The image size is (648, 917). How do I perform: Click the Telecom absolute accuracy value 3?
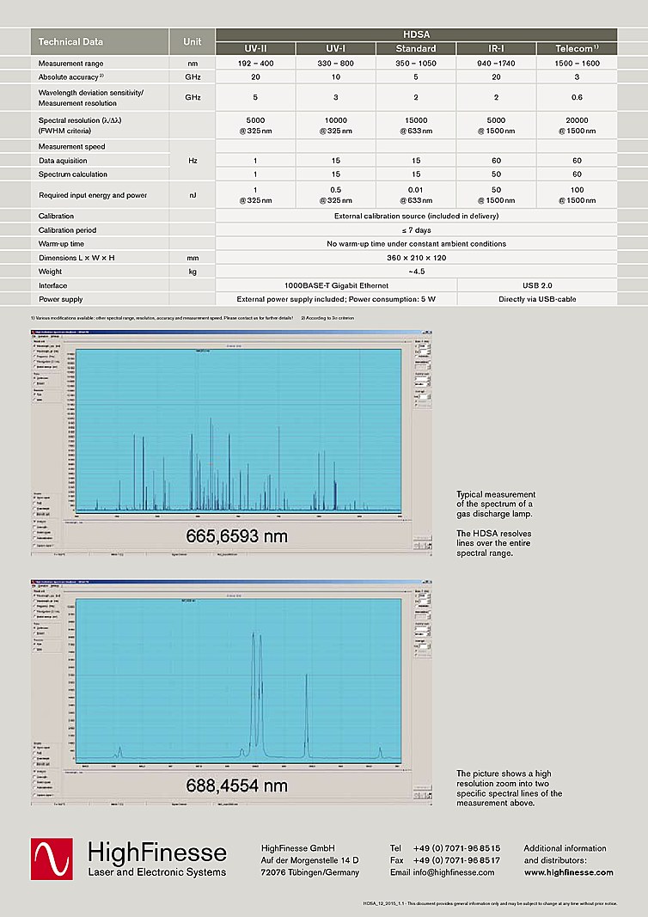coord(578,76)
